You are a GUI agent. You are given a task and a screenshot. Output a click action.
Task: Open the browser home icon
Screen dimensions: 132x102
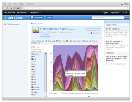[18, 8]
